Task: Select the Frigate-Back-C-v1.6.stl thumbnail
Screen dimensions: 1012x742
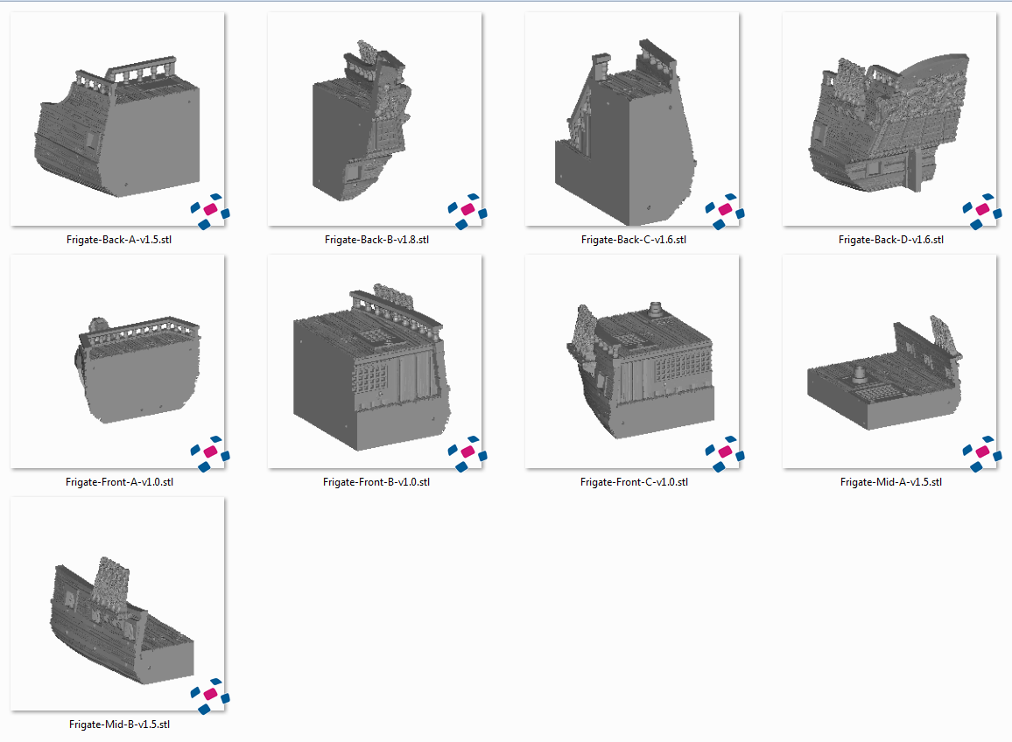Action: (632, 119)
